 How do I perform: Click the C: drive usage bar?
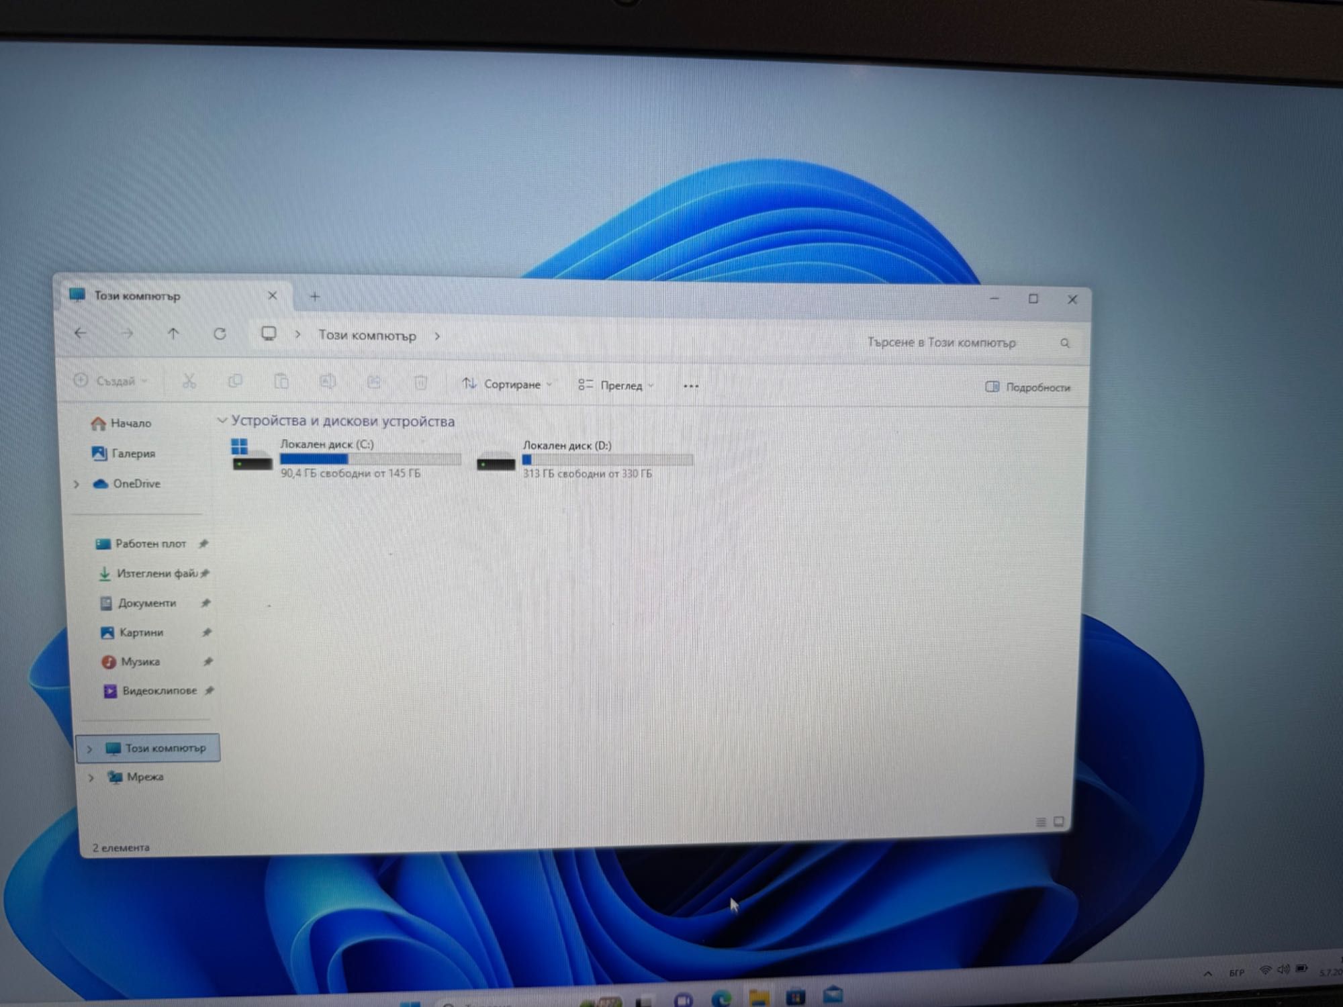click(371, 459)
